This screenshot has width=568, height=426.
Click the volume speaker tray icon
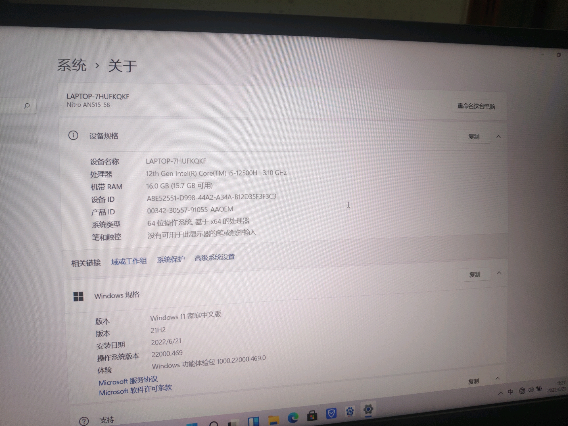[x=531, y=390]
